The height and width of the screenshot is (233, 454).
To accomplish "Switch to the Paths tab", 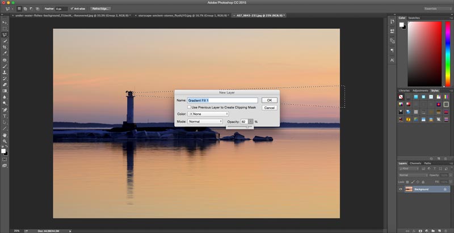I will [428, 163].
